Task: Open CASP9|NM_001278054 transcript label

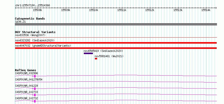Action: coord(29,79)
